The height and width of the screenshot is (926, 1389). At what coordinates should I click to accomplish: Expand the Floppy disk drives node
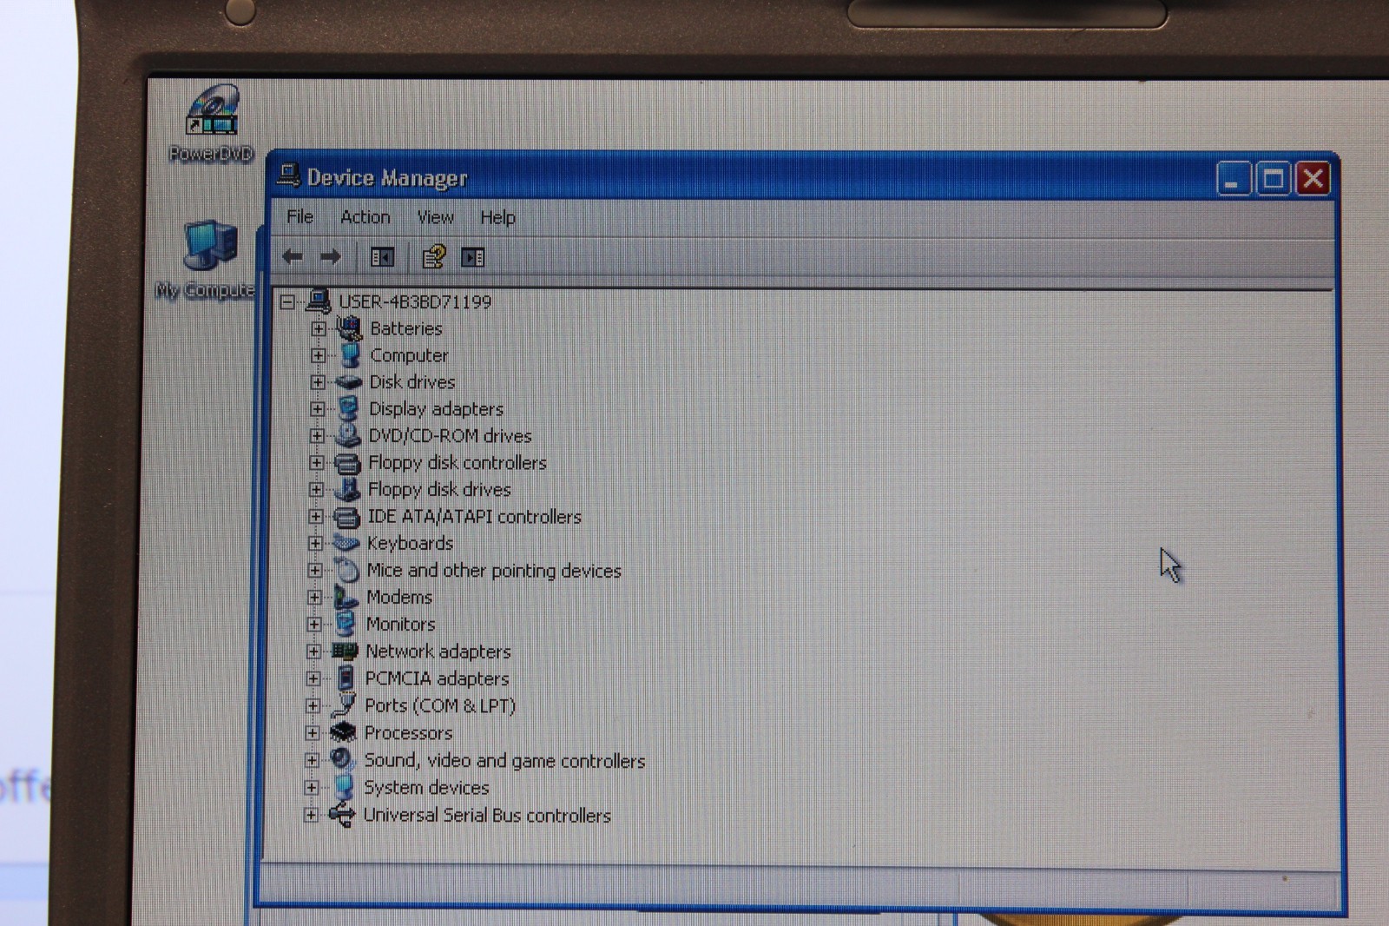pyautogui.click(x=316, y=490)
